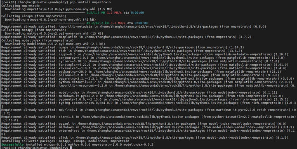Click the 'six>=1.5' requirement line

[148, 118]
